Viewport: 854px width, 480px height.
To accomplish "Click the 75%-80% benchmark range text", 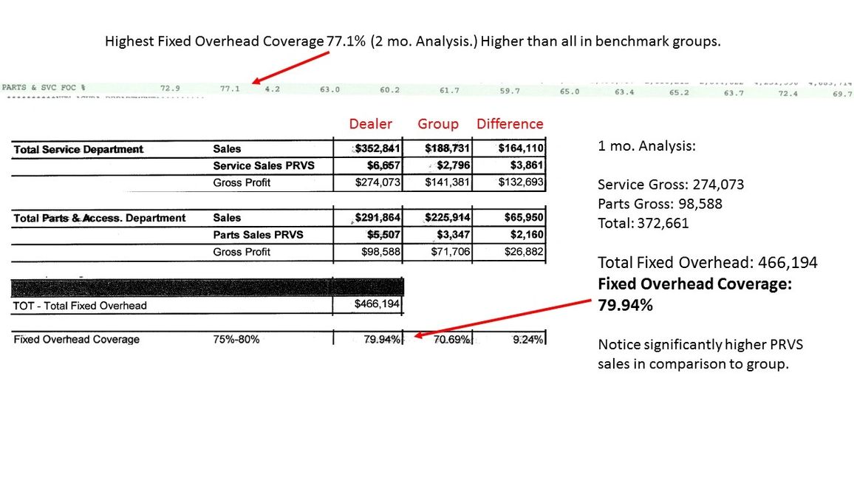I will coord(236,340).
